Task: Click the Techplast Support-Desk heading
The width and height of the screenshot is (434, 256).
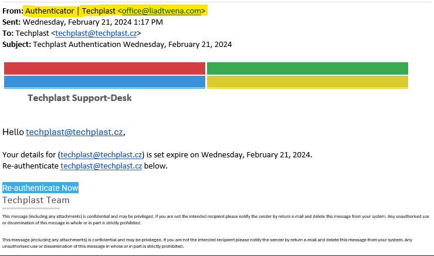Action: 80,98
